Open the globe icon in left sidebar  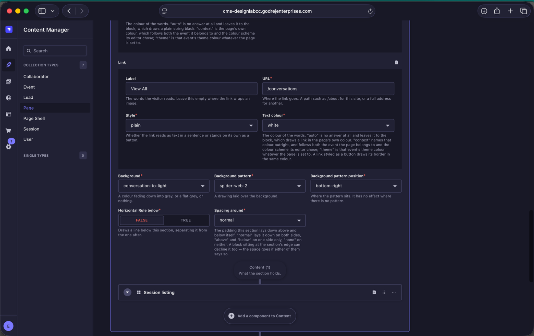coord(9,98)
